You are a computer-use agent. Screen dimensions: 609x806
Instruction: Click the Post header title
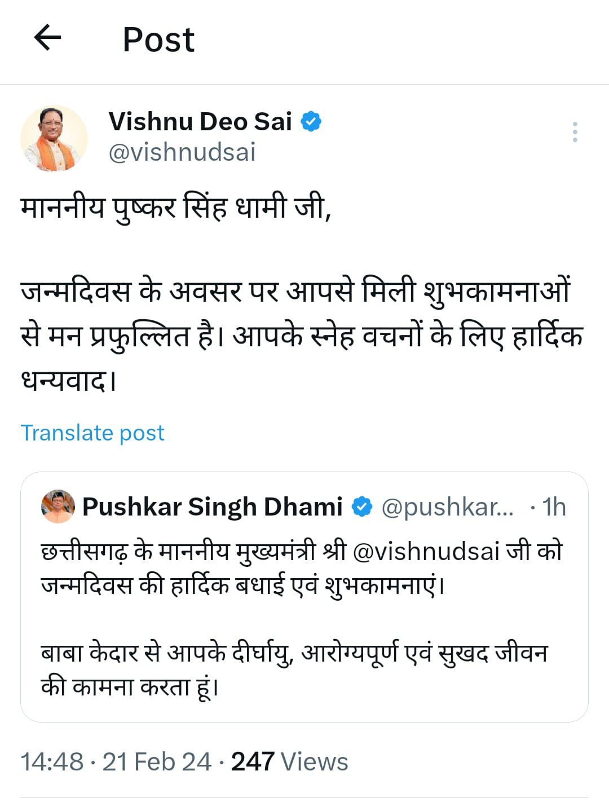coord(158,39)
